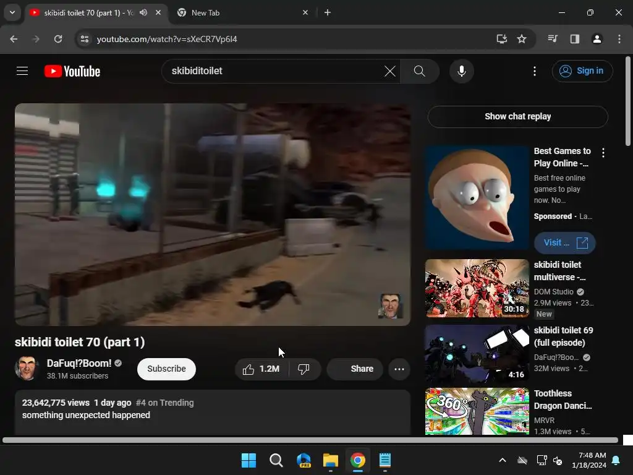Open clock and date panel
Screen dimensions: 633x475
(x=589, y=460)
